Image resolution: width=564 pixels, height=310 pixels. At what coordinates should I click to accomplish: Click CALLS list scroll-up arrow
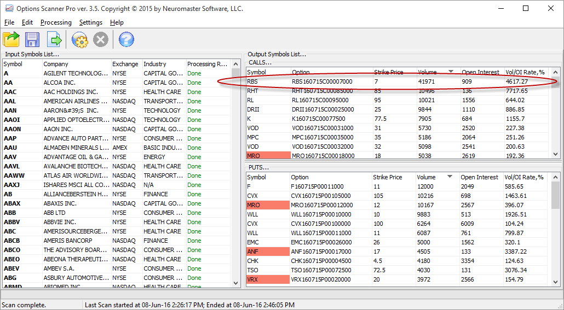(x=556, y=72)
